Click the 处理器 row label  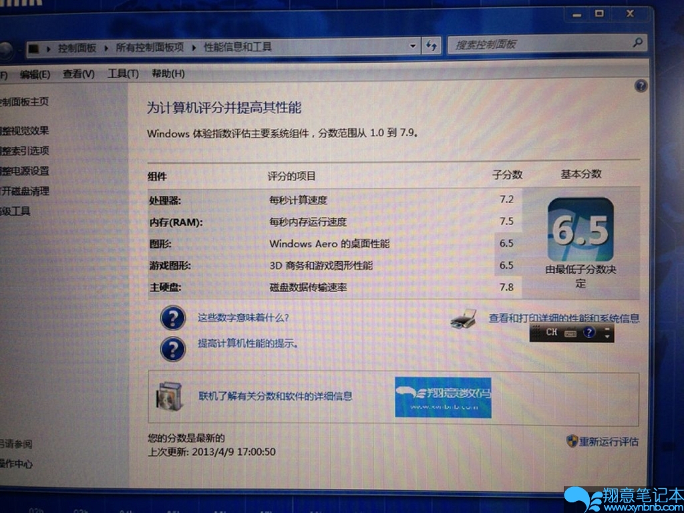coord(165,200)
